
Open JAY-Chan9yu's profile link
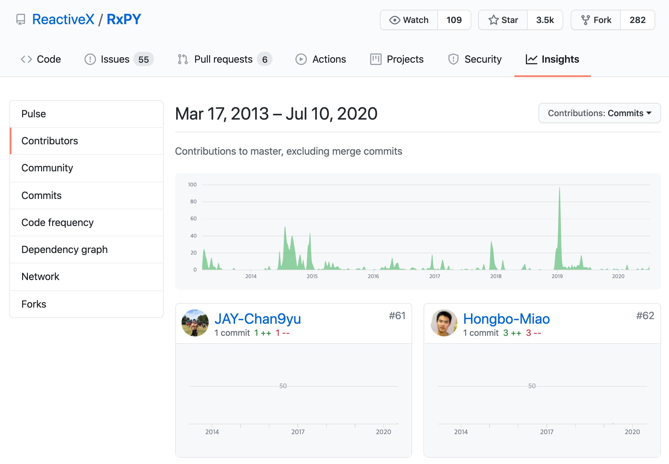(x=257, y=319)
